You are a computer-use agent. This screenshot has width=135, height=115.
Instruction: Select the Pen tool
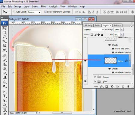click(4, 92)
